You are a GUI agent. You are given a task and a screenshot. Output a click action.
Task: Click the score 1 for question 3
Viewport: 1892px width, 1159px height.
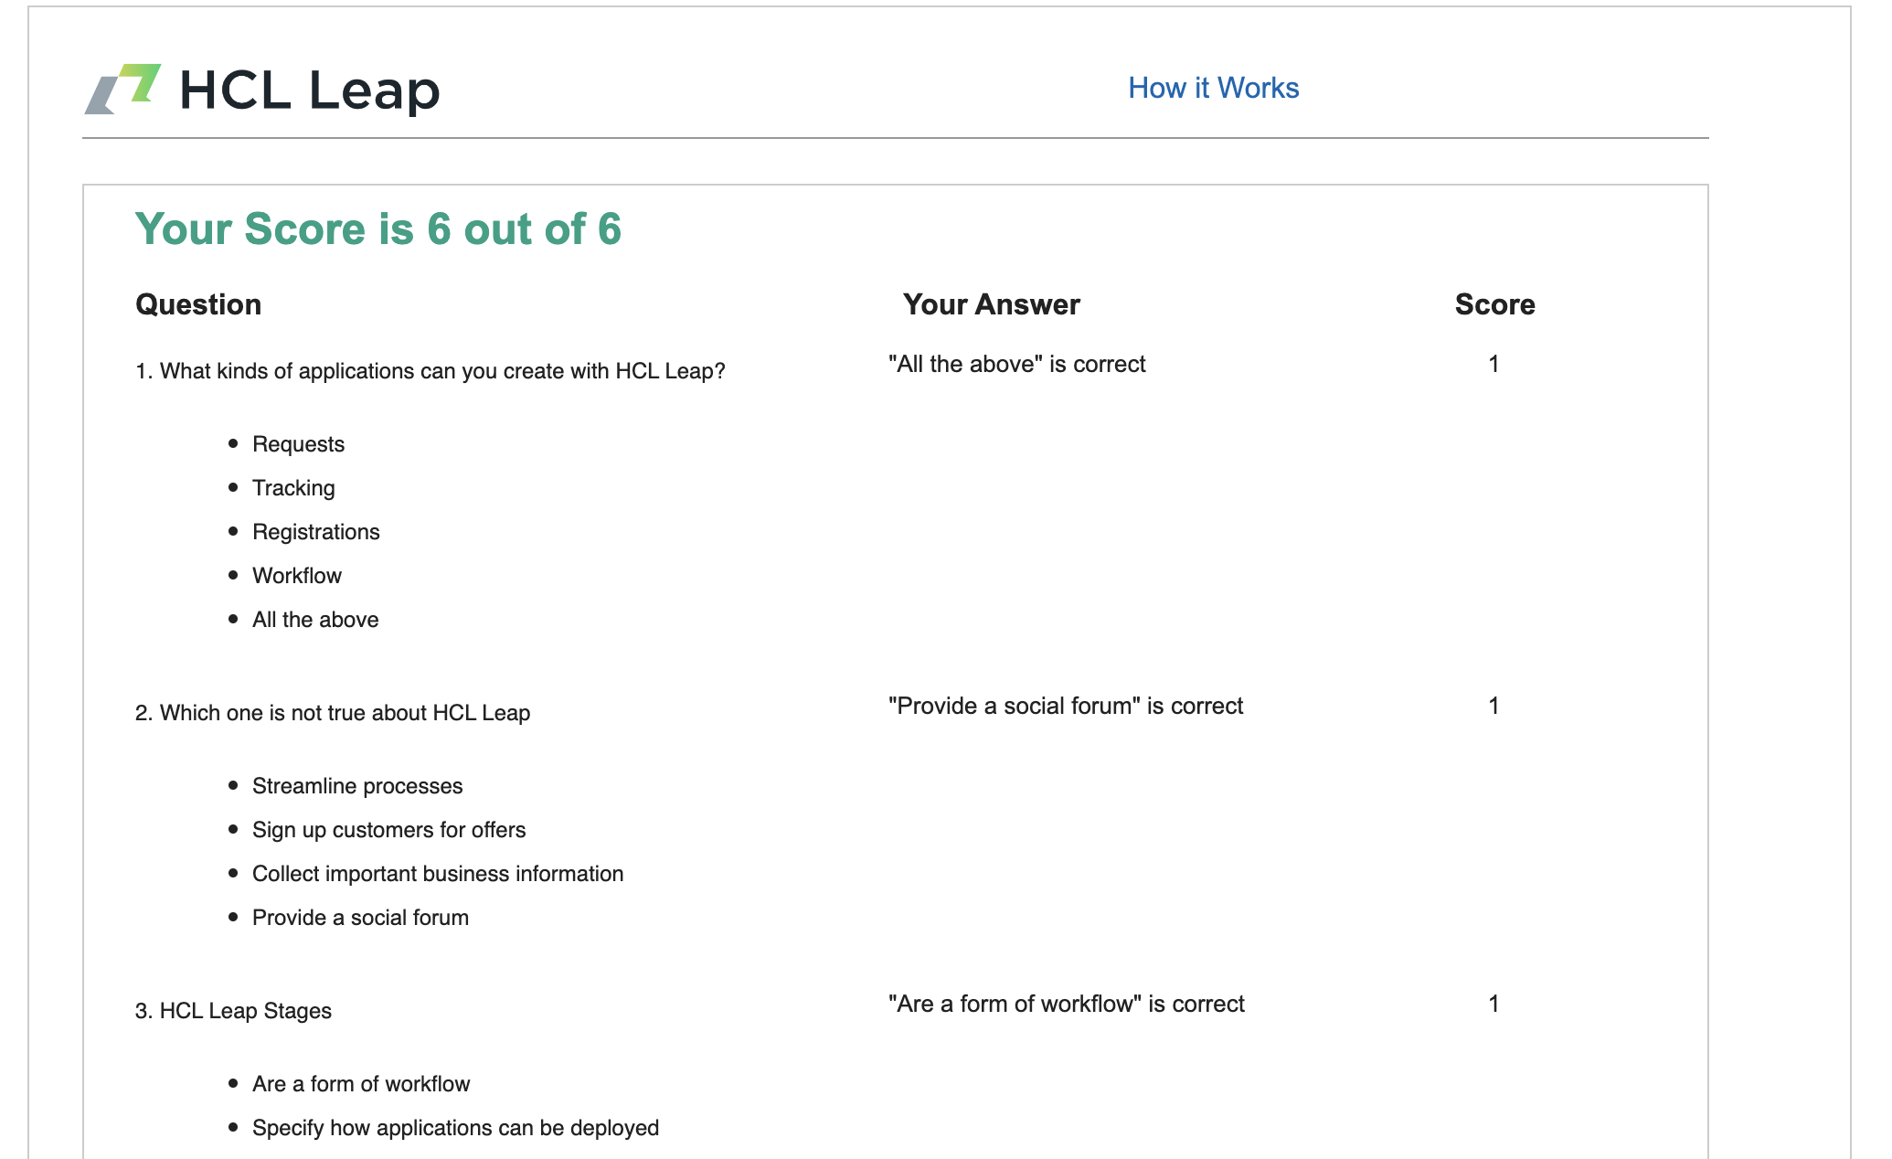pos(1493,1004)
